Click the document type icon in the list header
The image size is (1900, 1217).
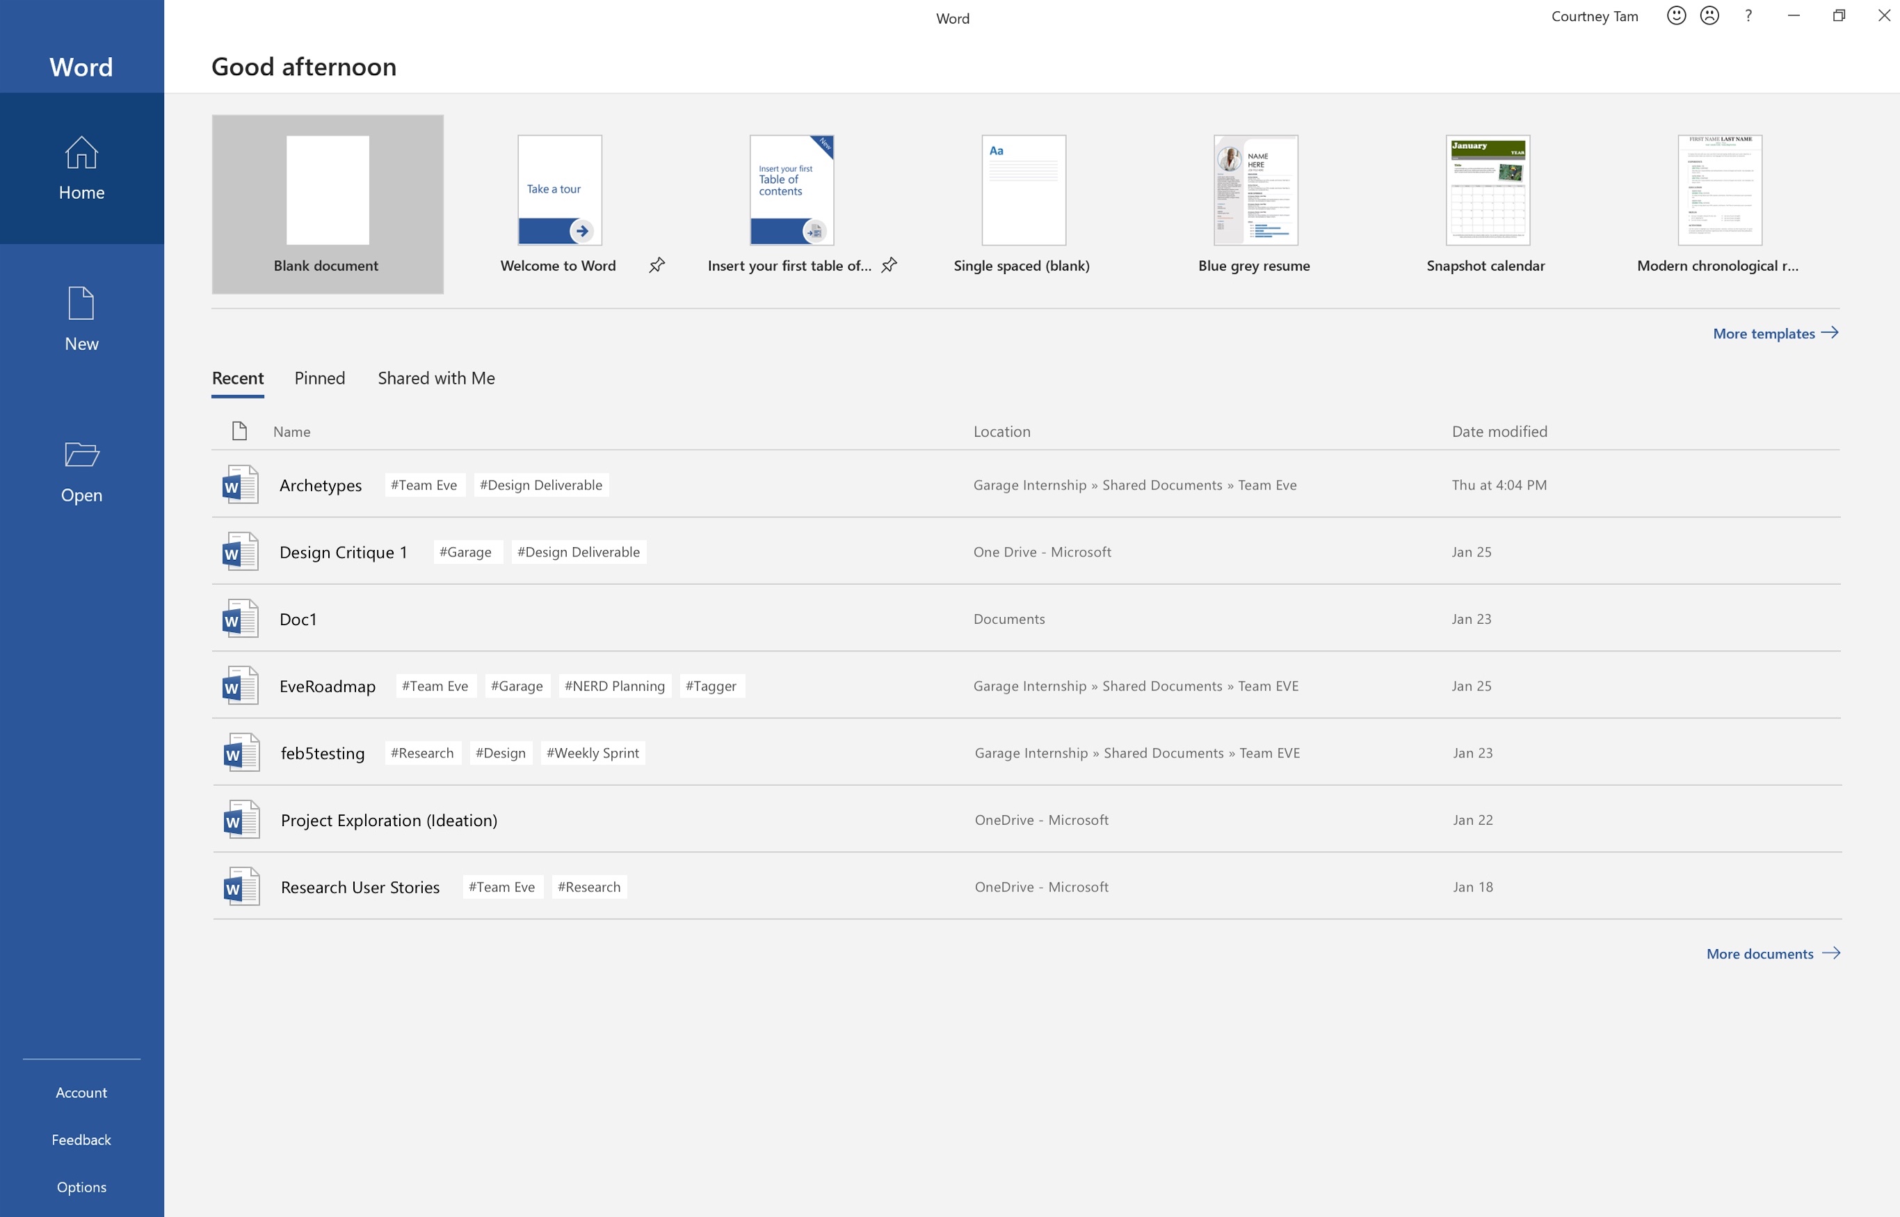(239, 430)
